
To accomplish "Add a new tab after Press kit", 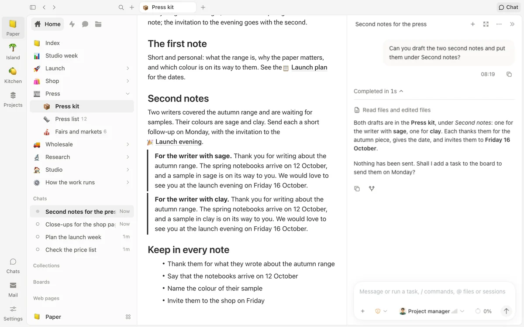I will (x=203, y=7).
